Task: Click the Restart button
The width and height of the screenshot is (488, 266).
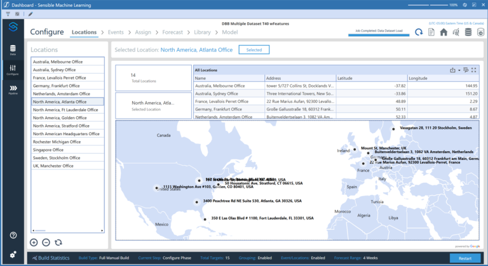Action: click(x=465, y=258)
